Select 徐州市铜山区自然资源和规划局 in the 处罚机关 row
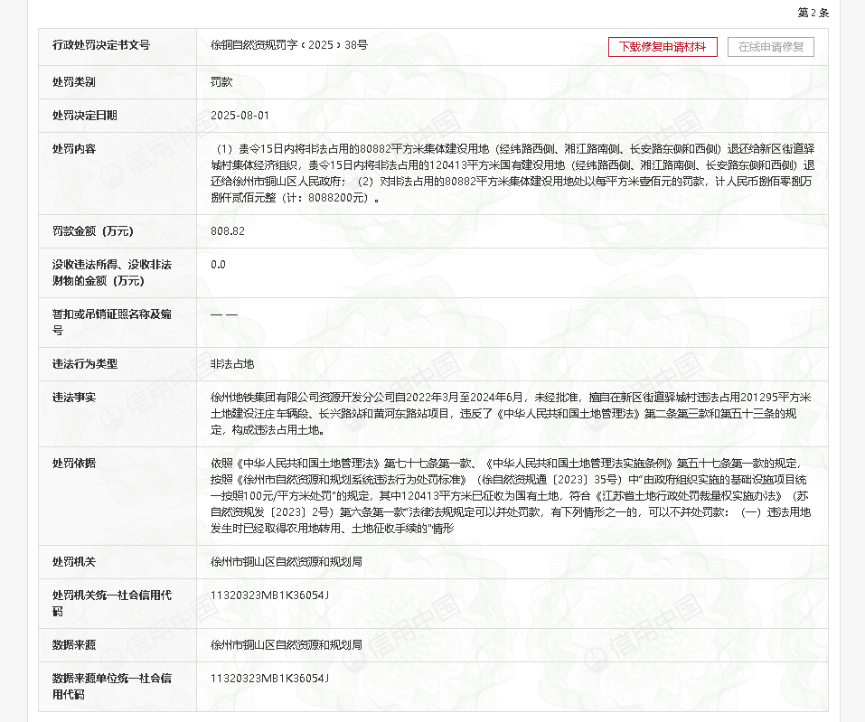 click(x=287, y=562)
